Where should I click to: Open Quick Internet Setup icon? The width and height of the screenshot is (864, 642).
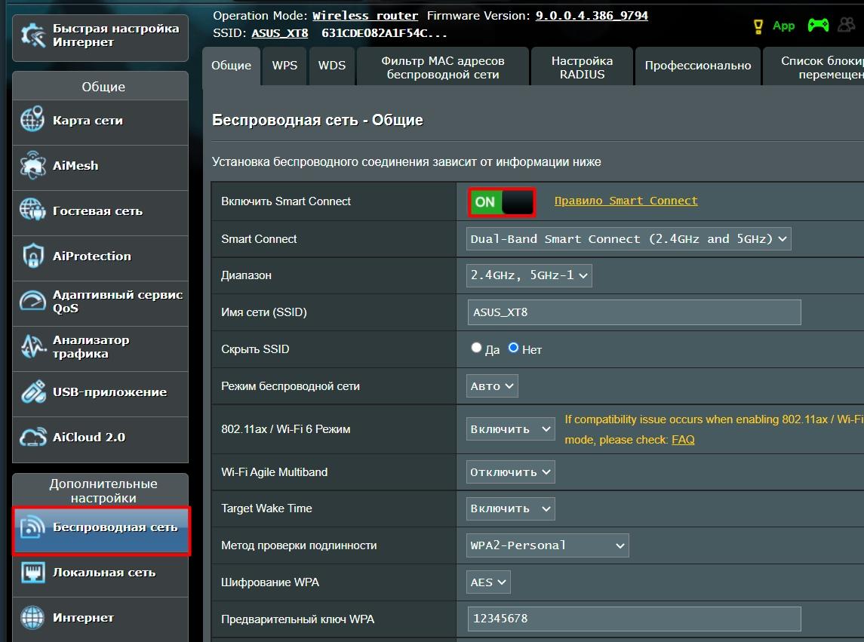tap(33, 35)
